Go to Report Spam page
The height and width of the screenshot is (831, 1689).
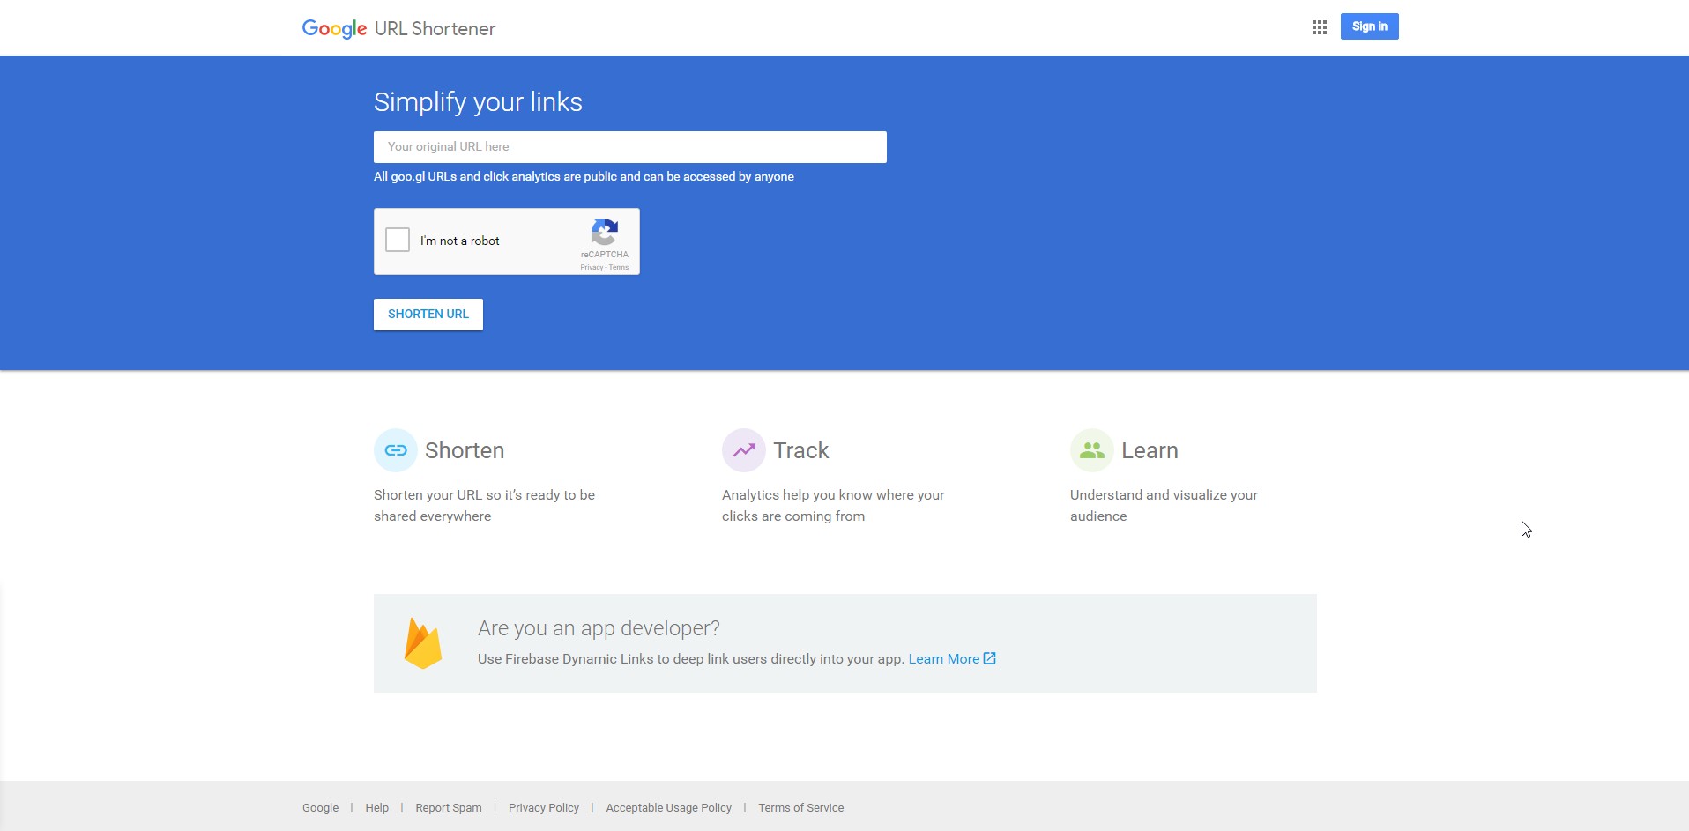point(448,808)
